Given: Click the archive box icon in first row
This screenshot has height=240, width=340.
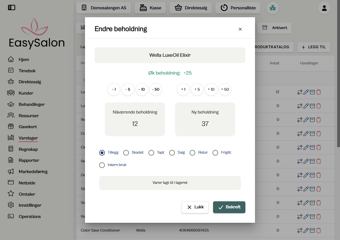Looking at the screenshot, I should pyautogui.click(x=312, y=92).
